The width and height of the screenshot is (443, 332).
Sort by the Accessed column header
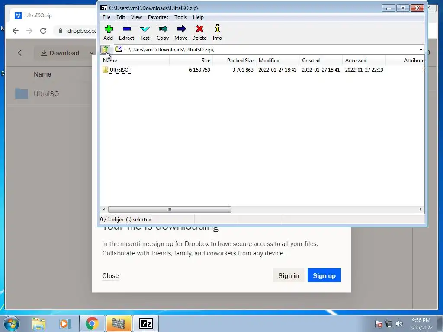[x=364, y=61]
